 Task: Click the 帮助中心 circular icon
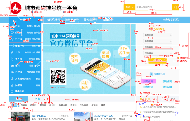151,74
